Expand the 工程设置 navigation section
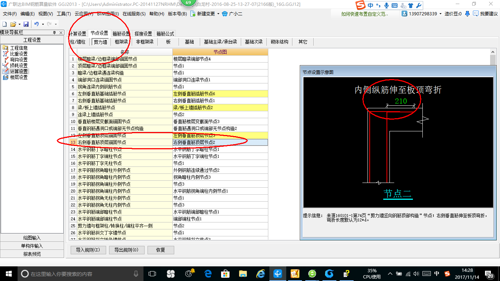 pyautogui.click(x=32, y=40)
